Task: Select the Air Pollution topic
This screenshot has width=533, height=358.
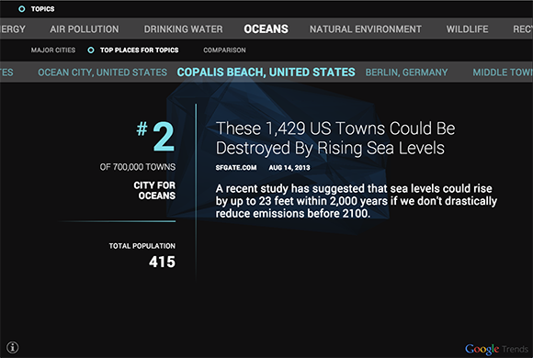Action: point(85,29)
